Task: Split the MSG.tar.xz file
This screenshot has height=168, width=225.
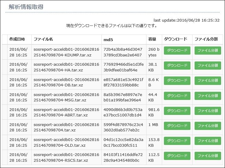Action: (x=208, y=96)
